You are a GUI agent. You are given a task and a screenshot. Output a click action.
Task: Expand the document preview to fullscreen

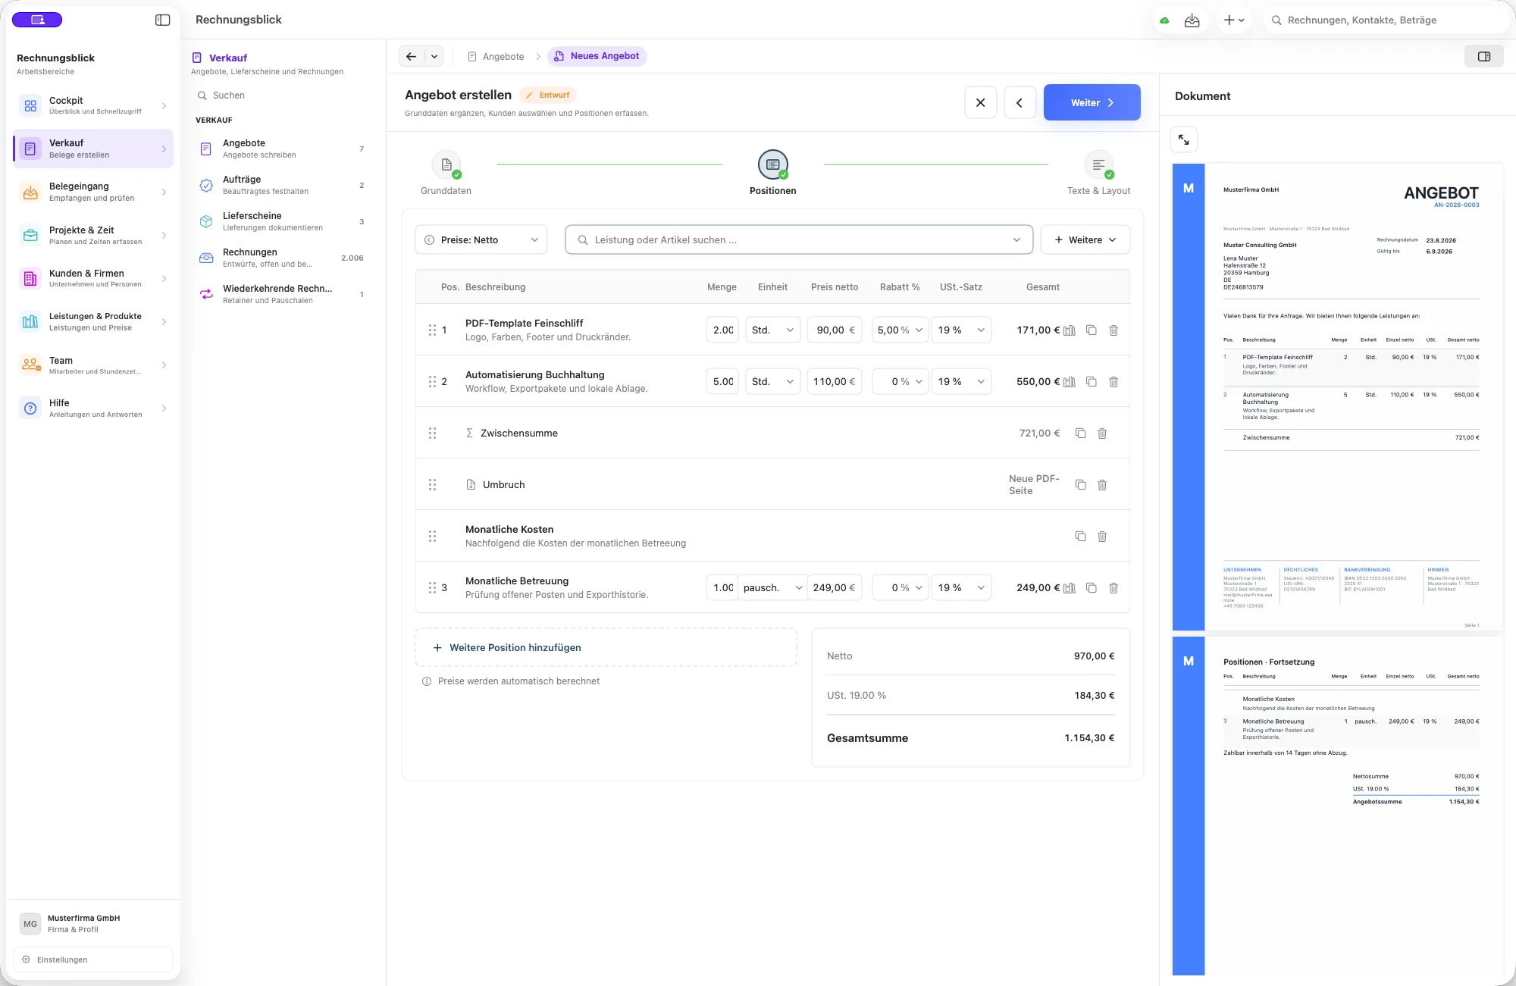(1184, 140)
